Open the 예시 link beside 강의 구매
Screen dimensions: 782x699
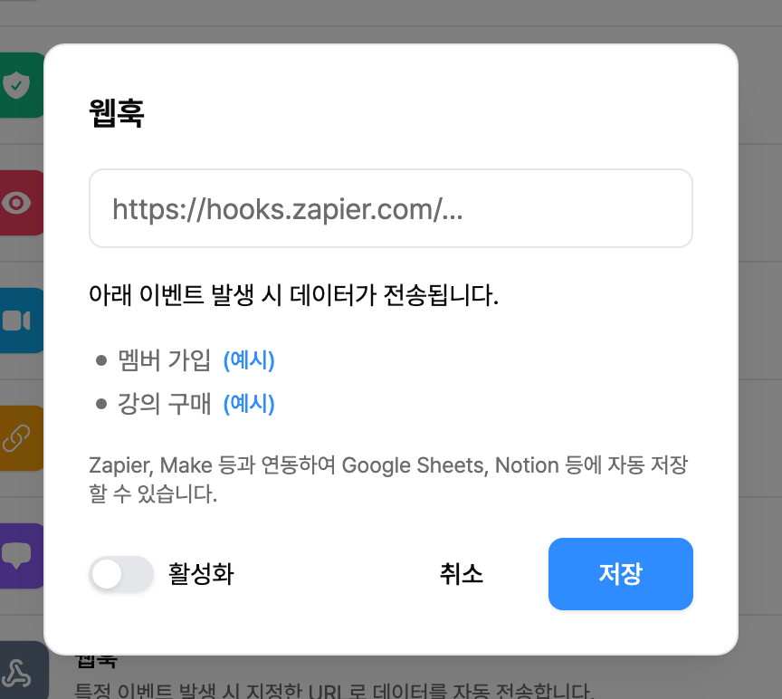[x=249, y=404]
